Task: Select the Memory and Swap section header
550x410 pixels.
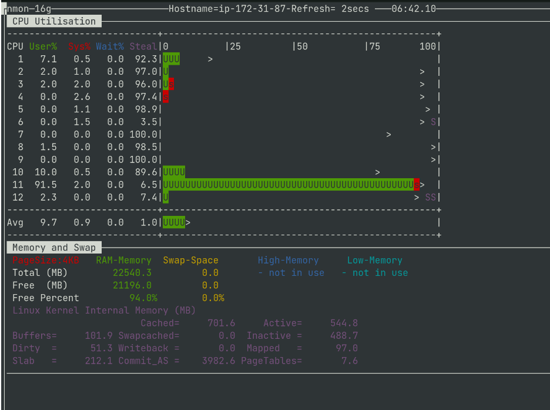Action: 53,248
